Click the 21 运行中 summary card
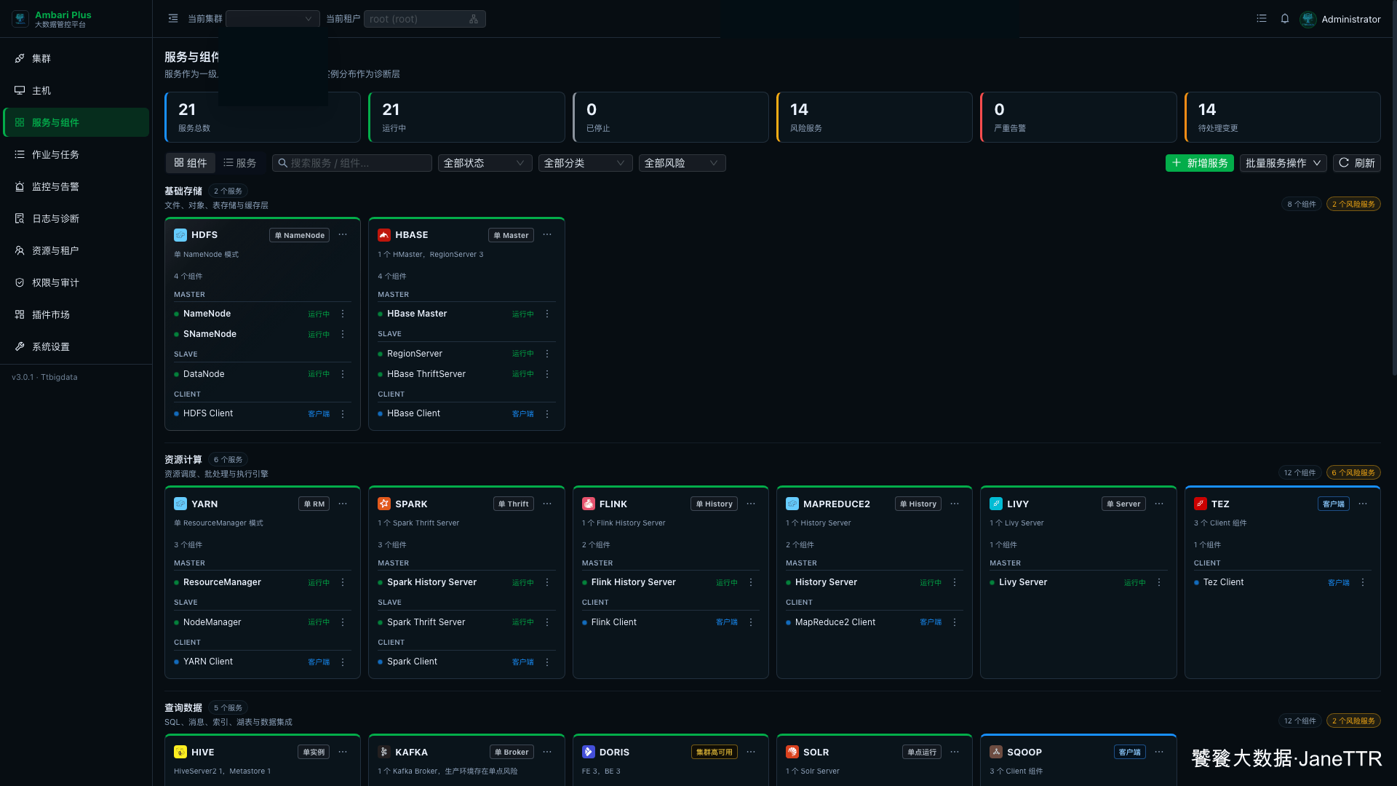The image size is (1397, 786). click(x=466, y=117)
